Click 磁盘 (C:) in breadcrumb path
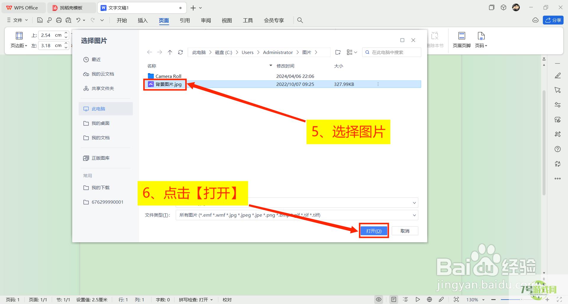The width and height of the screenshot is (568, 304). click(223, 52)
